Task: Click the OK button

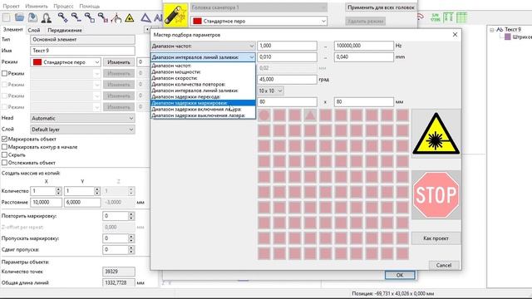Action: (400, 275)
